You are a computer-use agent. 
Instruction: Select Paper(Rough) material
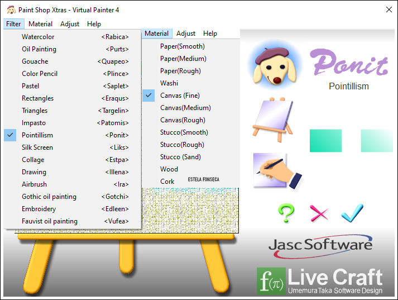(x=191, y=71)
